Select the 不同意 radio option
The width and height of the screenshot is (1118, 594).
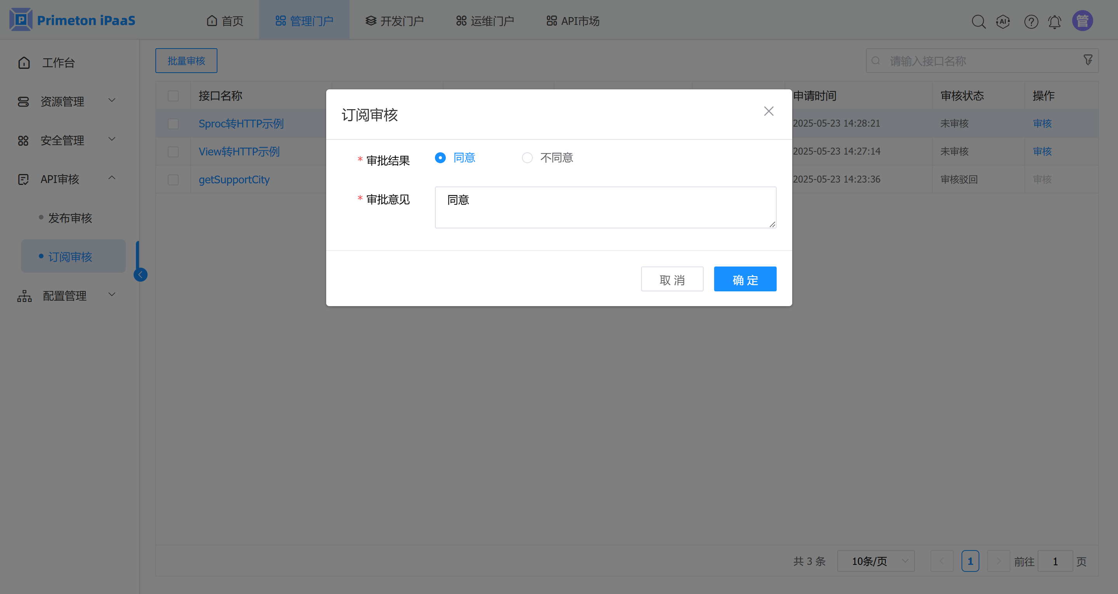527,158
